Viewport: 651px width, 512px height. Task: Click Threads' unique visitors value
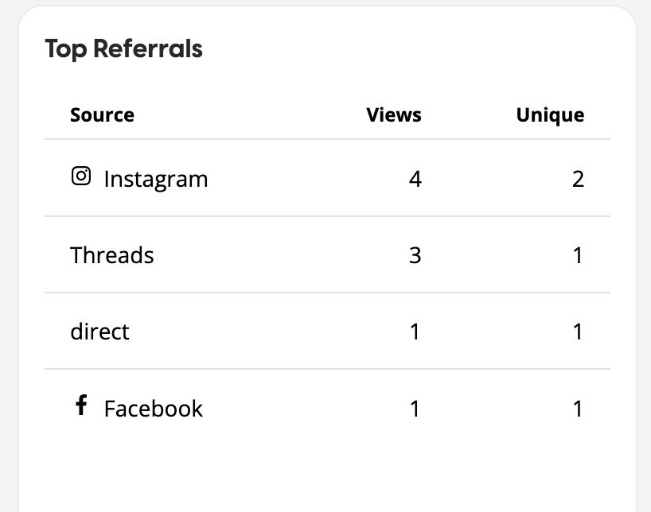click(x=578, y=255)
